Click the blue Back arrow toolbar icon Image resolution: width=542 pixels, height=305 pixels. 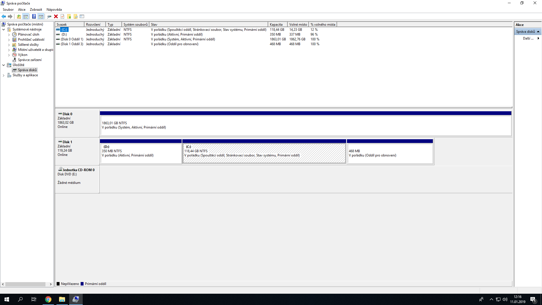click(x=4, y=16)
